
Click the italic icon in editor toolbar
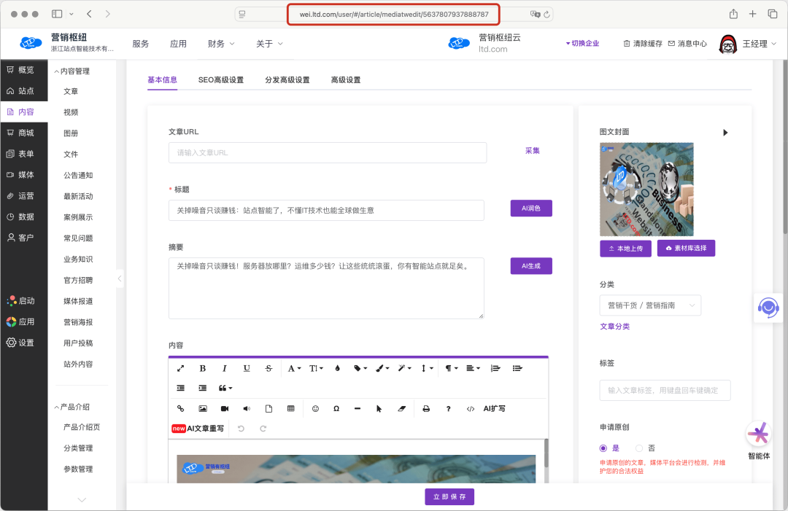tap(225, 369)
